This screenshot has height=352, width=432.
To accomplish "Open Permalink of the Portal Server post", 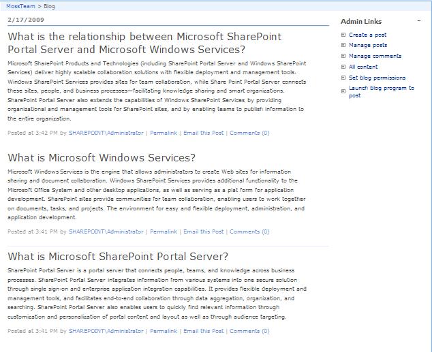I will [164, 331].
